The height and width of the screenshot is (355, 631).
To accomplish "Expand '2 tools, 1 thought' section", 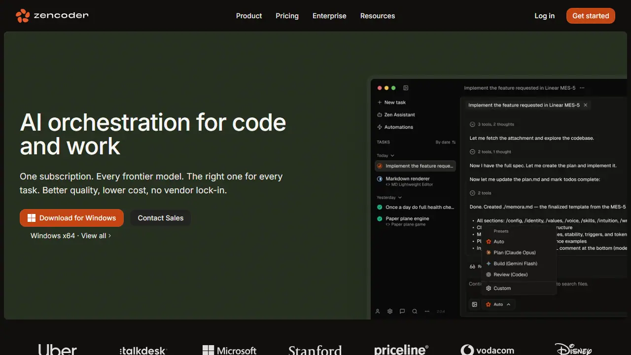I will point(491,152).
